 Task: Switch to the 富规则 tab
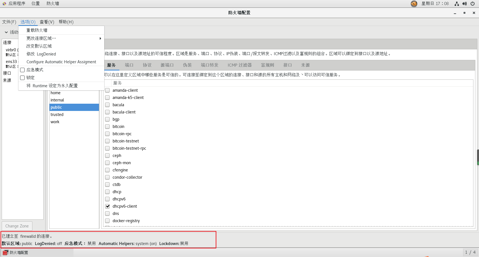tap(267, 65)
